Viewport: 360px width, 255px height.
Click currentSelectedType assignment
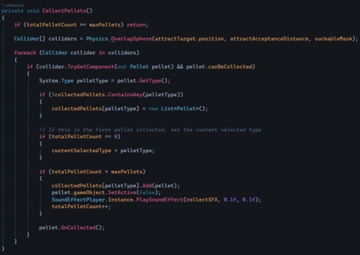(103, 151)
